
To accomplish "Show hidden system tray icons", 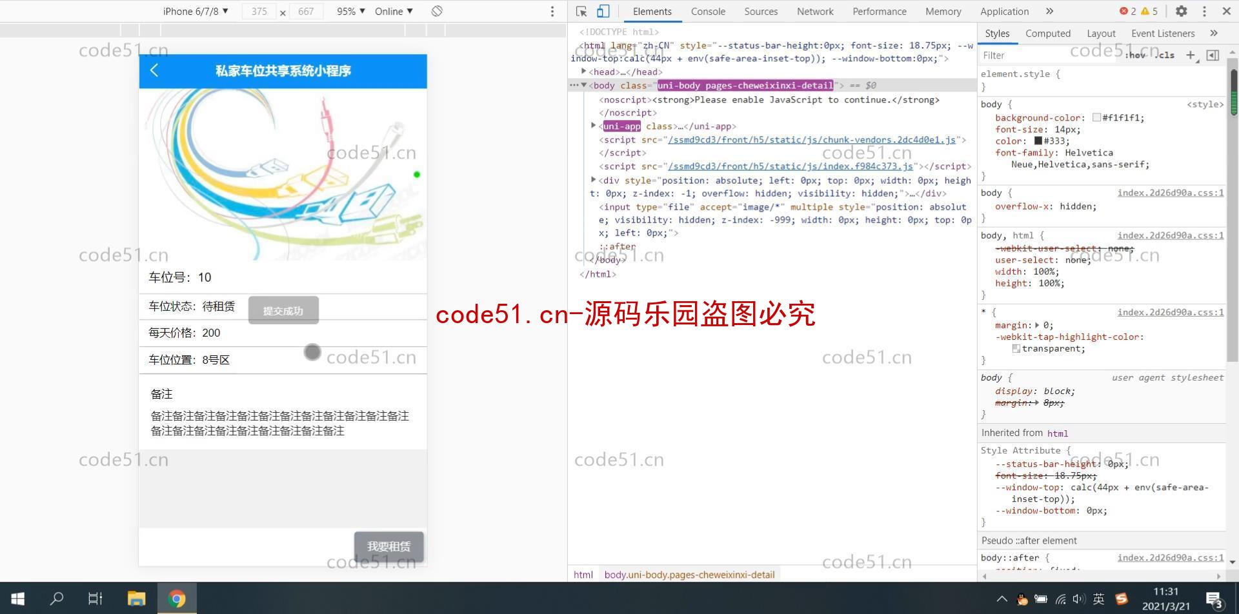I will (x=1002, y=599).
